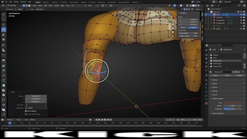This screenshot has width=247, height=139.
Task: Click the Viewport Display color swatch
Action: pyautogui.click(x=232, y=103)
